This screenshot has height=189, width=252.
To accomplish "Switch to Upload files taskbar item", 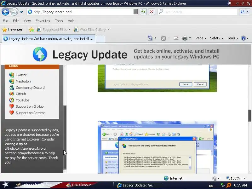I will point(36,185).
